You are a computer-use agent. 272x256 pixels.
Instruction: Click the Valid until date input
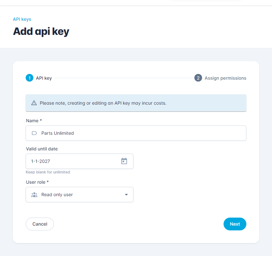(x=80, y=161)
